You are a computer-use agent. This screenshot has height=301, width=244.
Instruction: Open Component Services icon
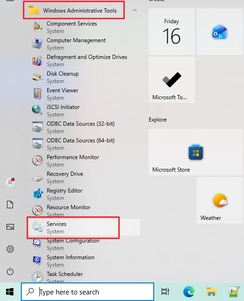pos(38,27)
